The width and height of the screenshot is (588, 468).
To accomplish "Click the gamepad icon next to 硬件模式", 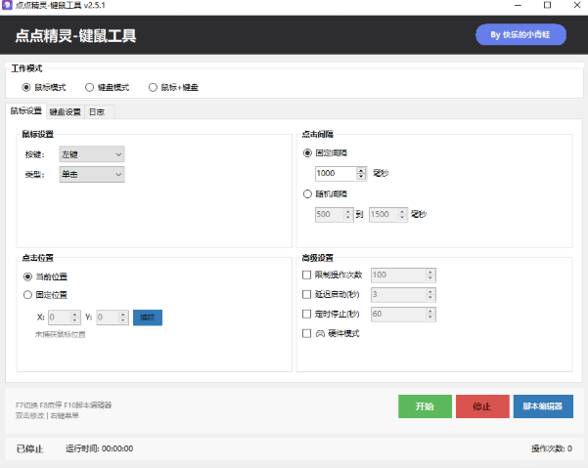I will pos(320,333).
